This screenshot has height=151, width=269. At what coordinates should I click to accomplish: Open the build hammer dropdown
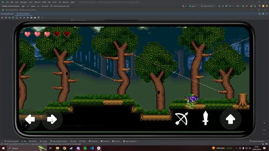pos(184,6)
